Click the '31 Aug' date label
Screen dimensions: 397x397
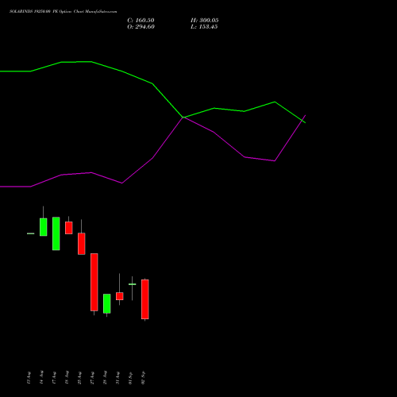[x=118, y=377]
